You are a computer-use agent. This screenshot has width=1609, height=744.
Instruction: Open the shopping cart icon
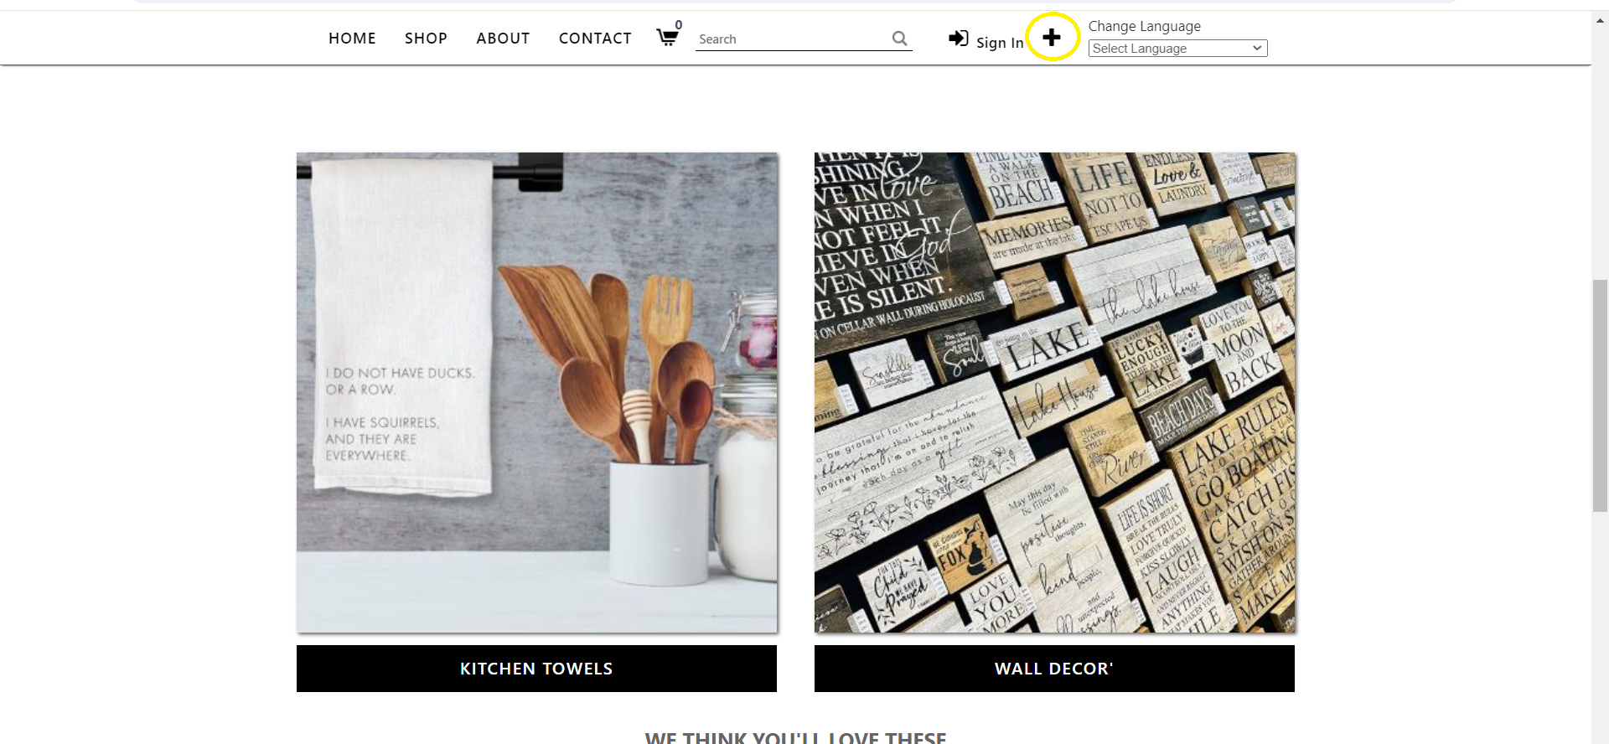click(x=667, y=38)
